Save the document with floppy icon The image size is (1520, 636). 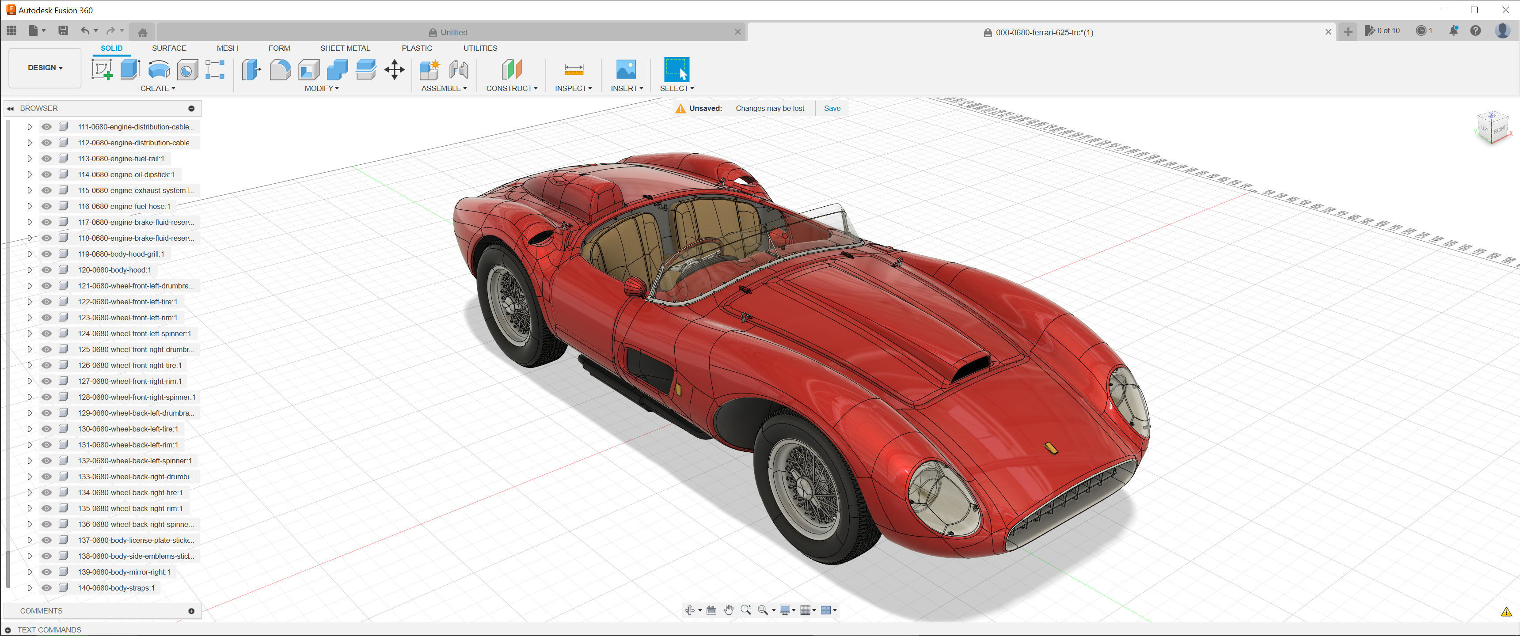tap(63, 30)
